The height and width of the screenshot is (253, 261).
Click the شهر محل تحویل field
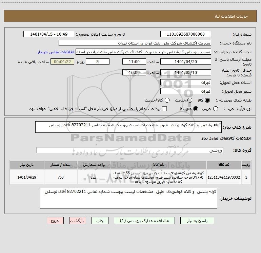[186, 91]
